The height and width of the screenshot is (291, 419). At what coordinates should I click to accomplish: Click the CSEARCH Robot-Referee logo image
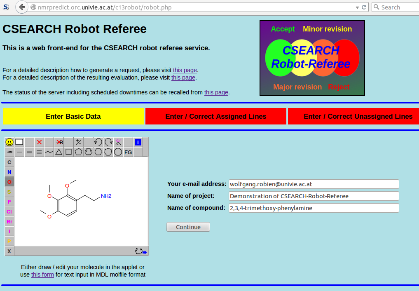(312, 58)
